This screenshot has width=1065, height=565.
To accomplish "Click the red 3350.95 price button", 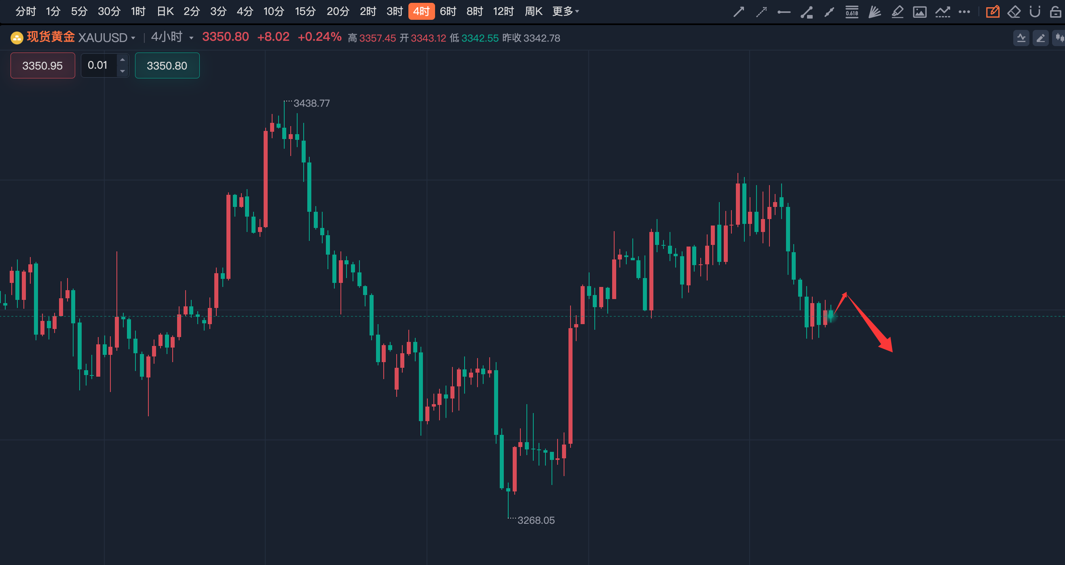I will coord(42,65).
